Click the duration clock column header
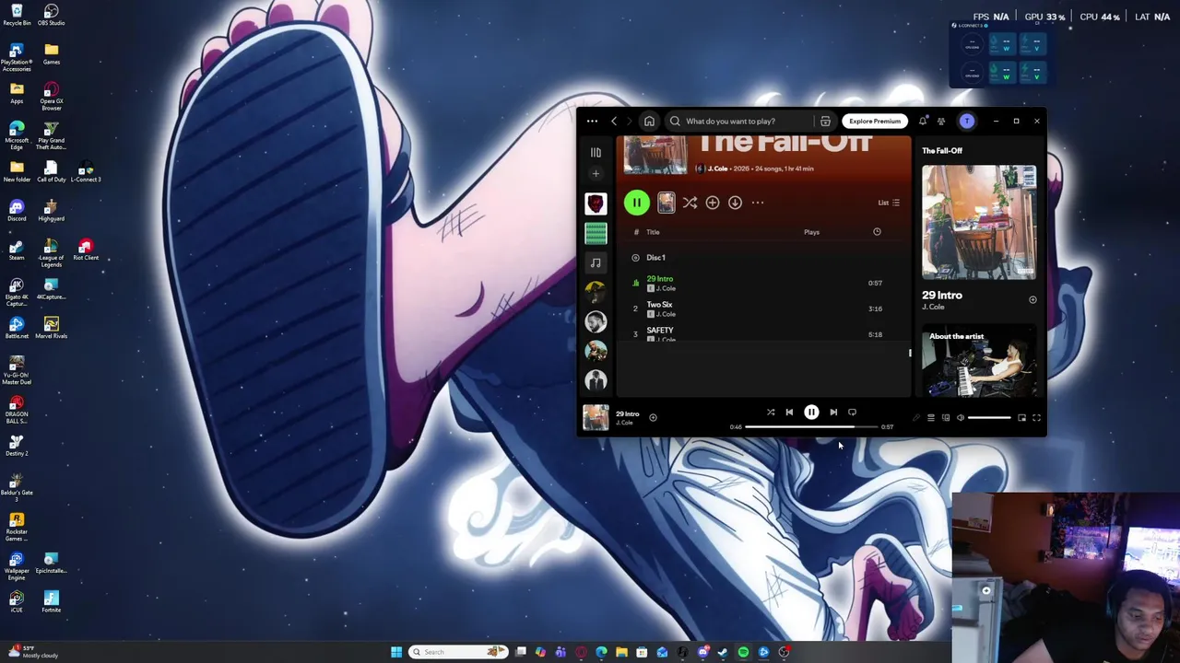This screenshot has width=1180, height=663. (877, 232)
